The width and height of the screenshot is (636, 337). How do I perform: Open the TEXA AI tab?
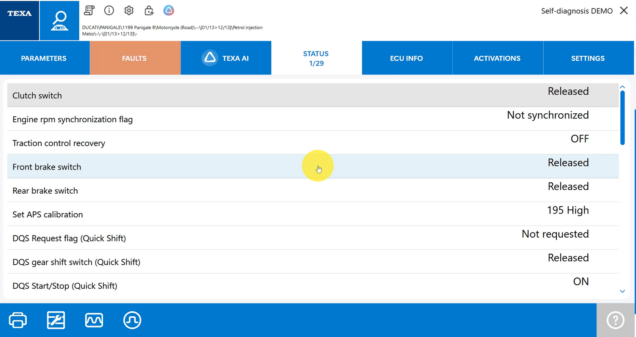pyautogui.click(x=226, y=58)
